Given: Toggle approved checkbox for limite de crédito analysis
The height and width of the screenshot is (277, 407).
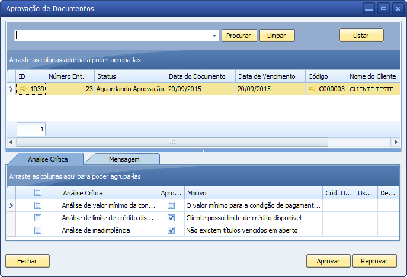Looking at the screenshot, I should click(x=171, y=218).
